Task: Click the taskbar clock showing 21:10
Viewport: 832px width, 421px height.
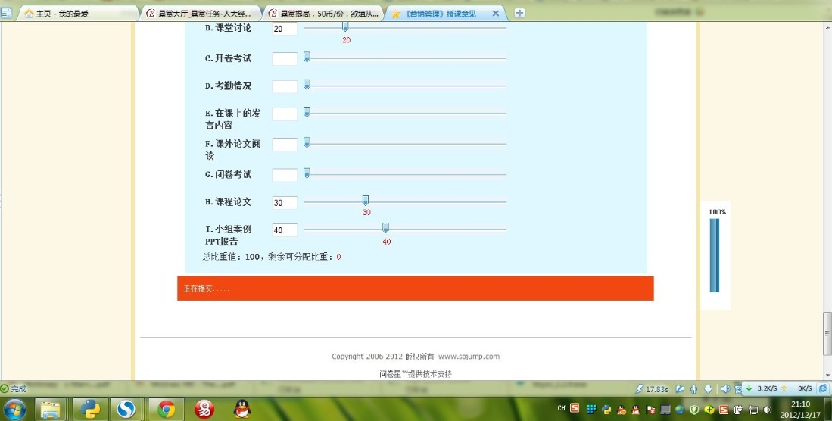Action: tap(800, 410)
